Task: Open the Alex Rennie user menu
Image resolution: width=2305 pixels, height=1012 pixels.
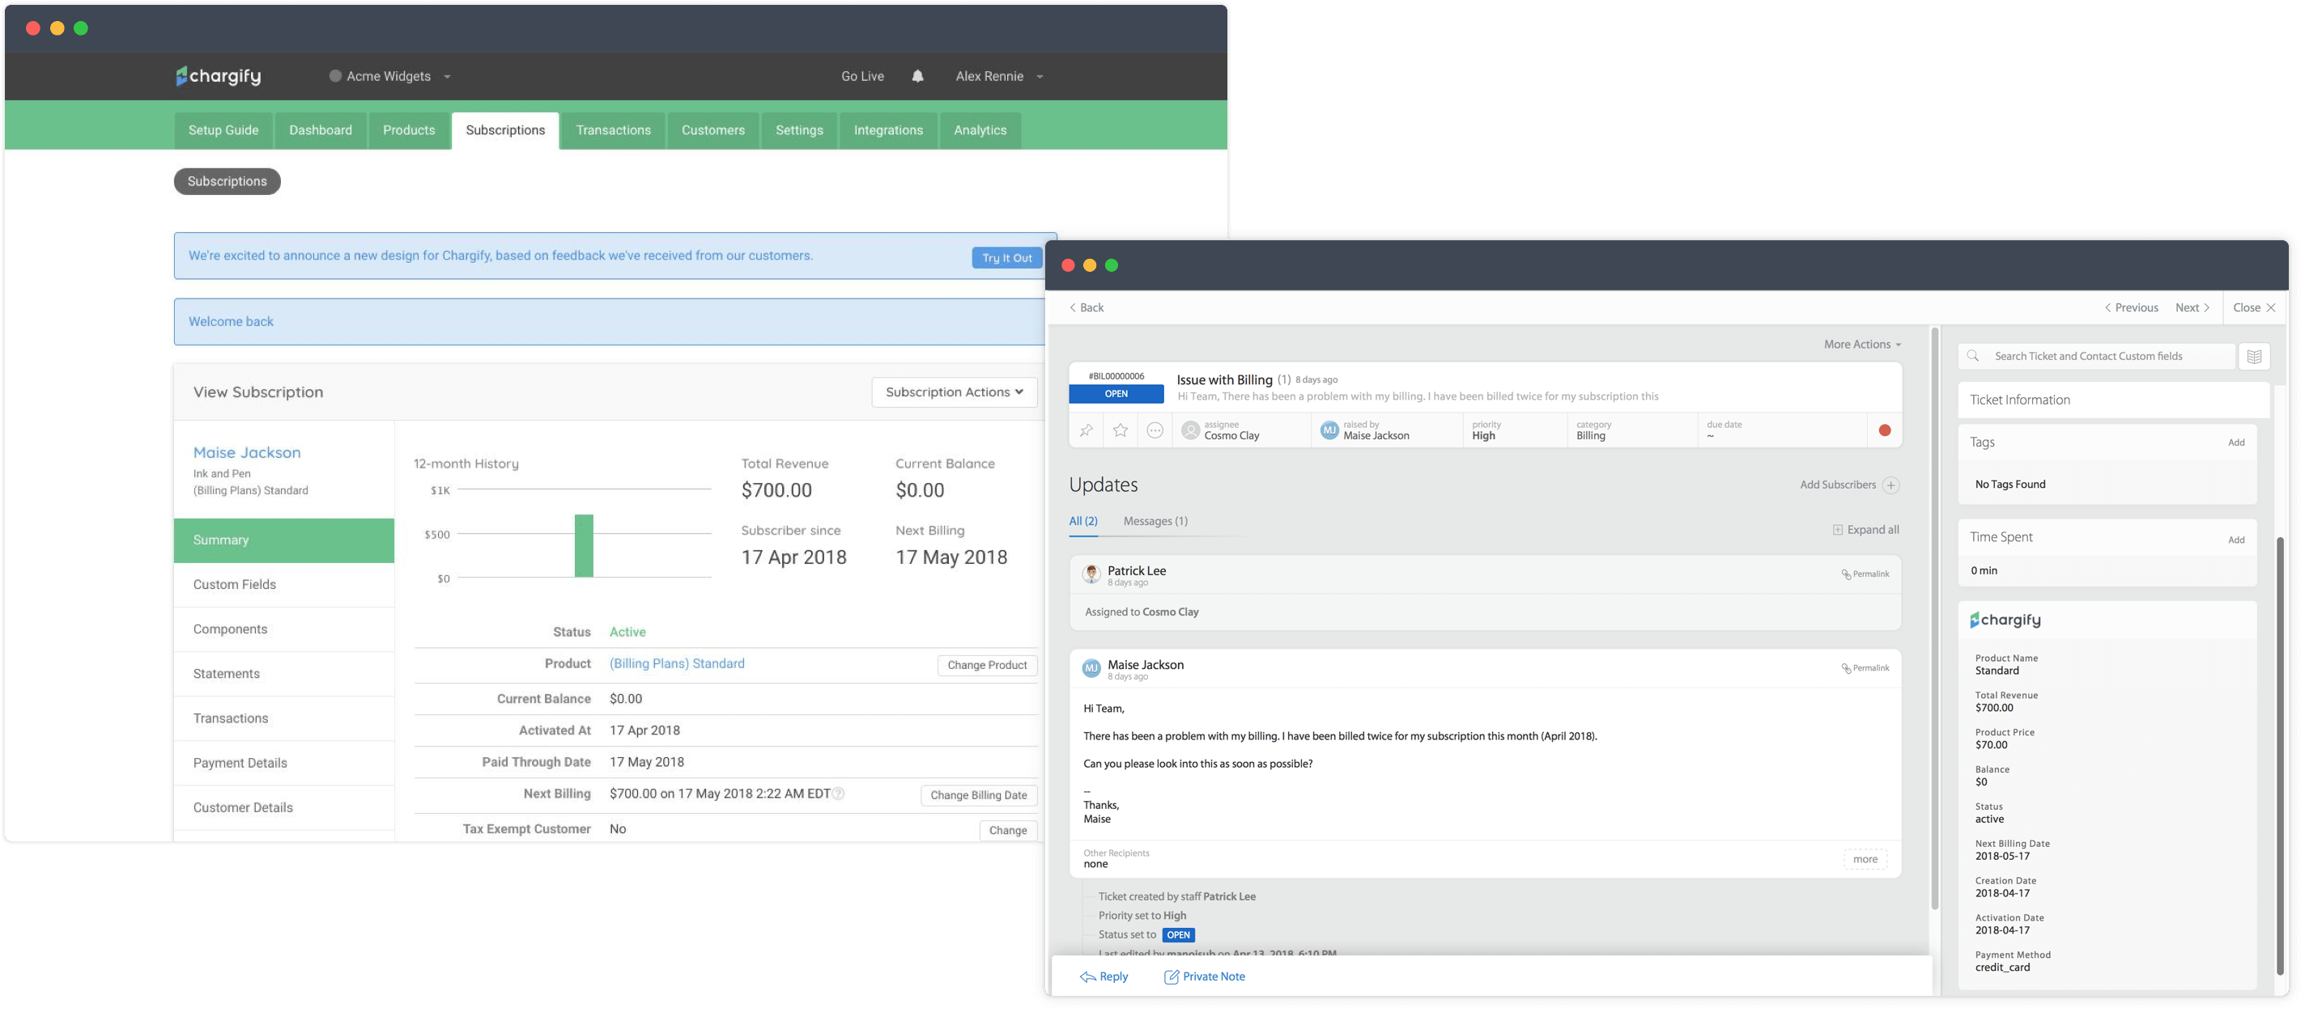Action: [998, 76]
